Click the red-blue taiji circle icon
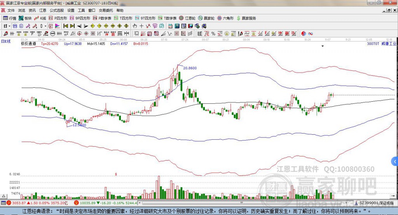This screenshot has height=215, width=398. [304, 34]
